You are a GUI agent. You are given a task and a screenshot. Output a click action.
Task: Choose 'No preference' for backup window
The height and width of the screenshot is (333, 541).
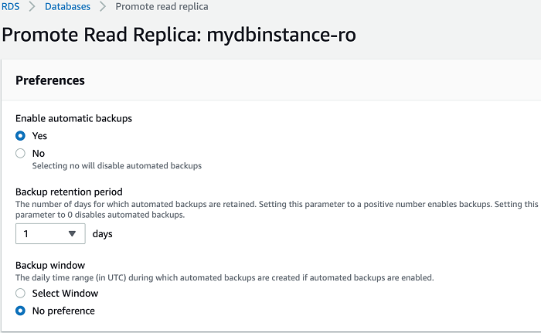coord(21,311)
